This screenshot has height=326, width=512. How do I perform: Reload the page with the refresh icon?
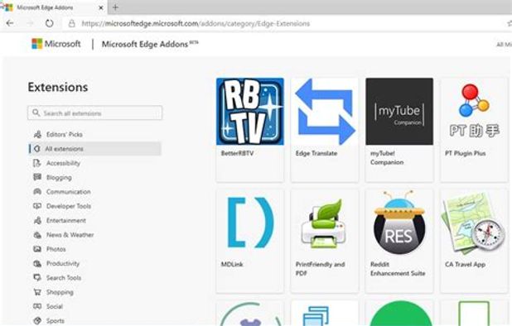[50, 23]
